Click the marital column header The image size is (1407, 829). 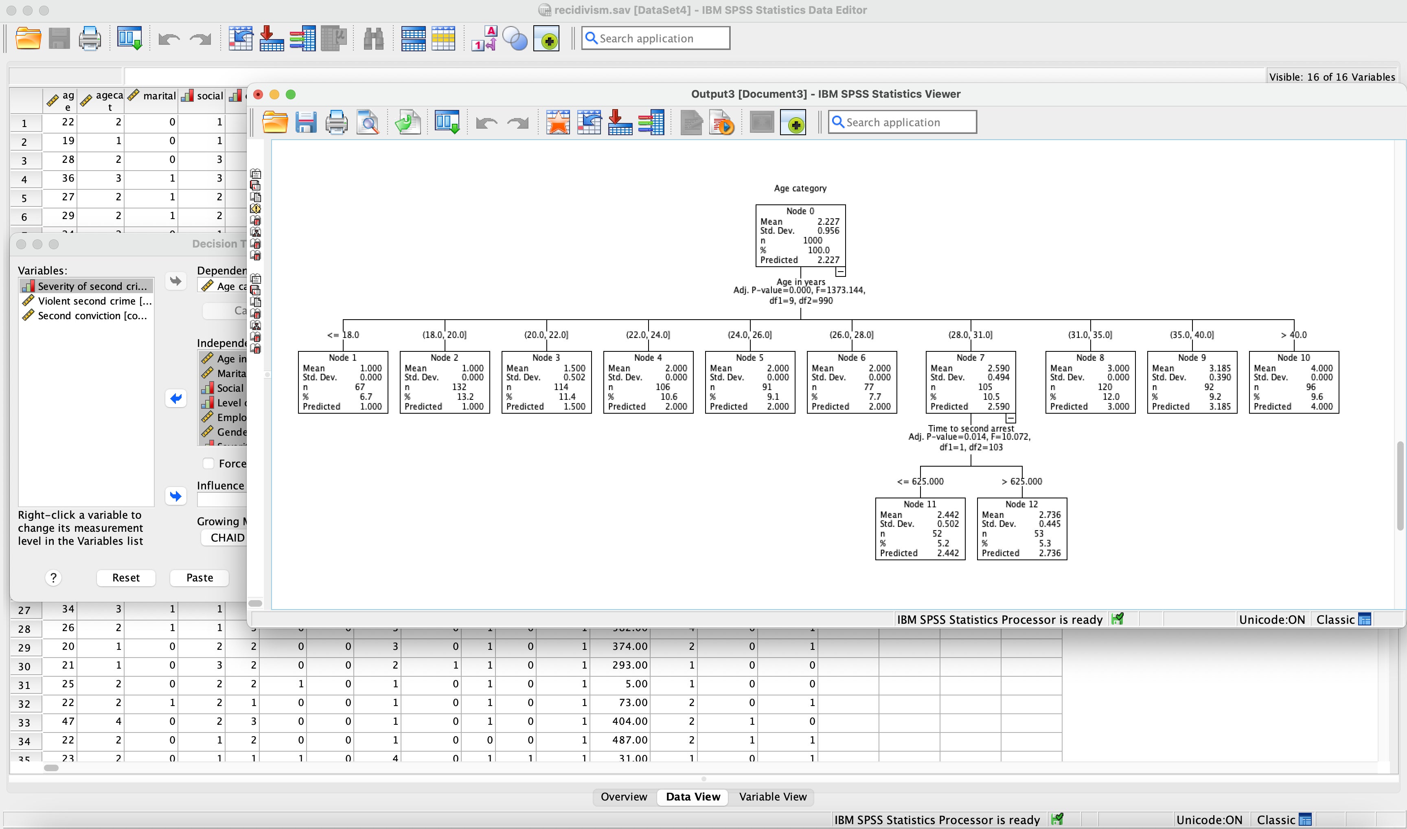151,101
